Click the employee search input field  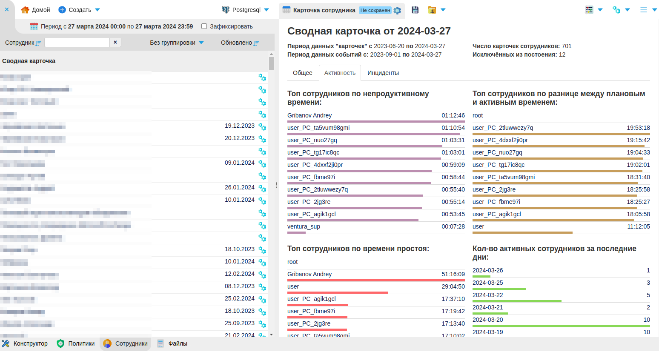77,42
